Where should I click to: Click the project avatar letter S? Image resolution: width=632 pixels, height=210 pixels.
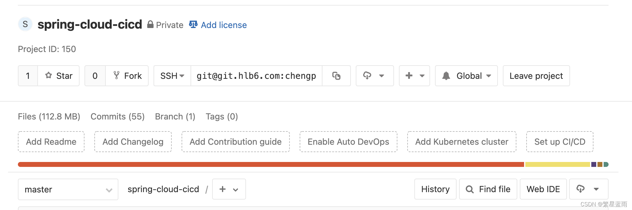coord(25,24)
